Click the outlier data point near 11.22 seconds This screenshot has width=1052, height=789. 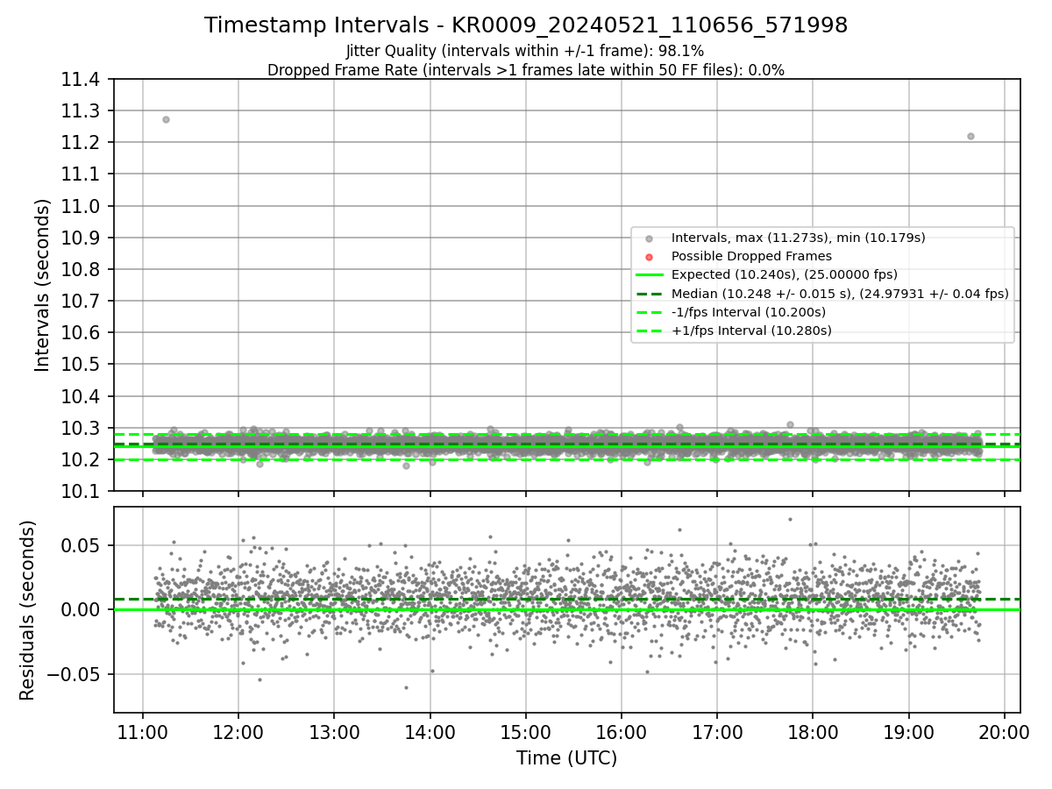970,136
